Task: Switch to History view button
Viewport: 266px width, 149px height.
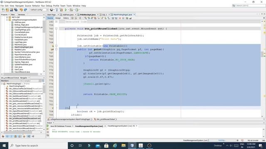Action: (x=66, y=18)
